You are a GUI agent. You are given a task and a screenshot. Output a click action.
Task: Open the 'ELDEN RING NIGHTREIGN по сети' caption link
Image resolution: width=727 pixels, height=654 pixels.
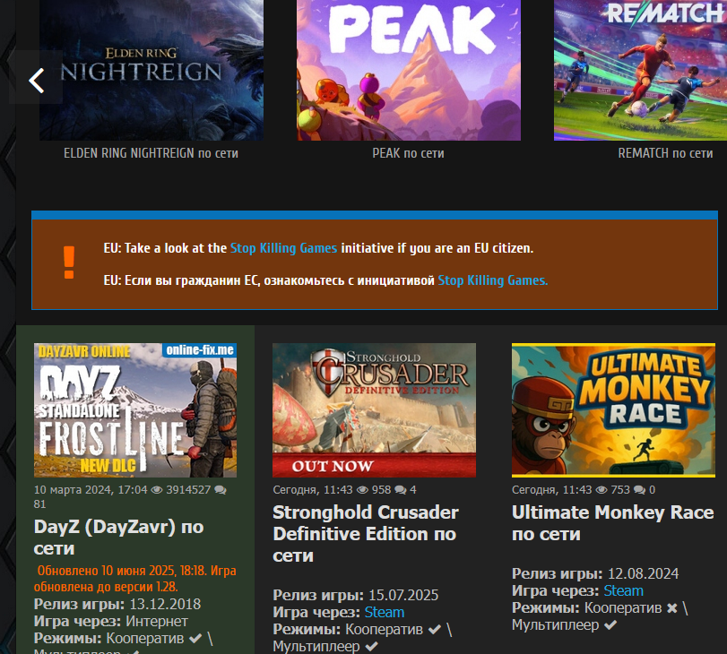pos(151,153)
